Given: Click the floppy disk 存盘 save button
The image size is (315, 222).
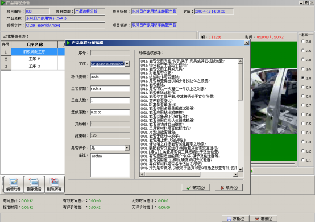Looking at the screenshot, I should click(235, 219).
